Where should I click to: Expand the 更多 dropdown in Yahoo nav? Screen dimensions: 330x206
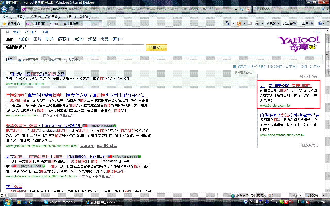click(118, 39)
